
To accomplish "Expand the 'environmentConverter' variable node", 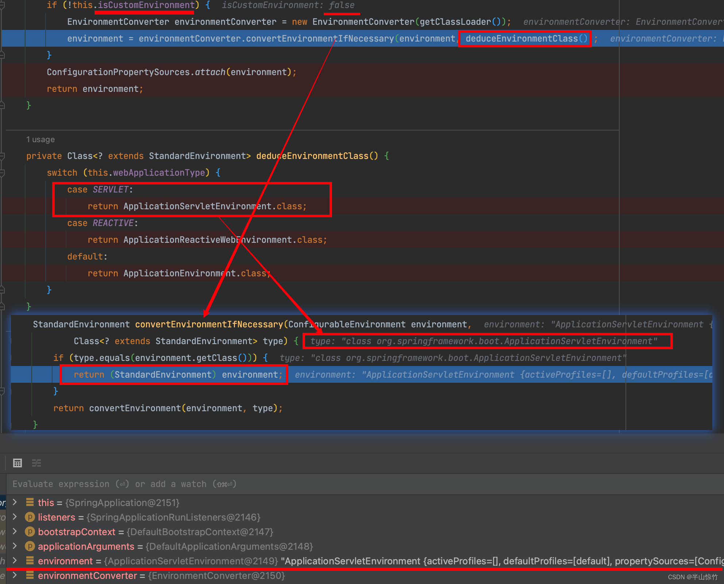I will (x=15, y=575).
